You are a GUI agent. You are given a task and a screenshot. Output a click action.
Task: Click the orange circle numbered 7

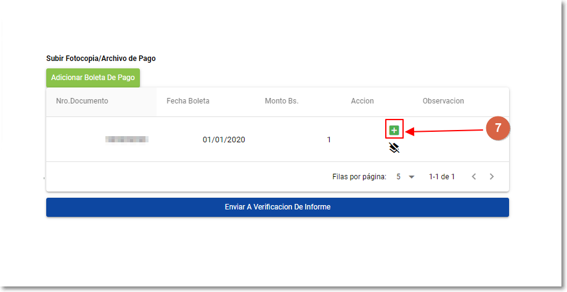[498, 130]
